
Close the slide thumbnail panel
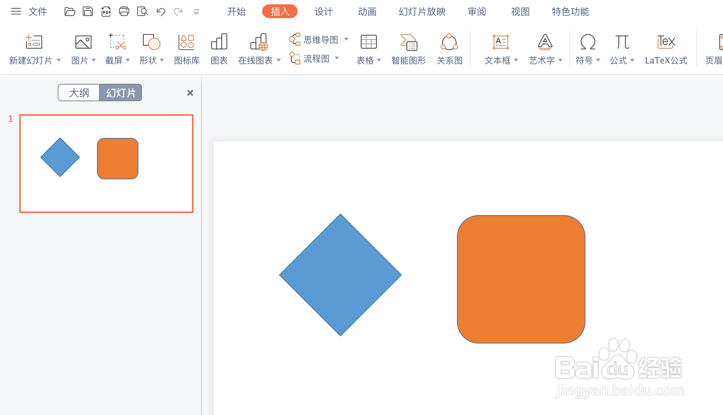tap(190, 93)
